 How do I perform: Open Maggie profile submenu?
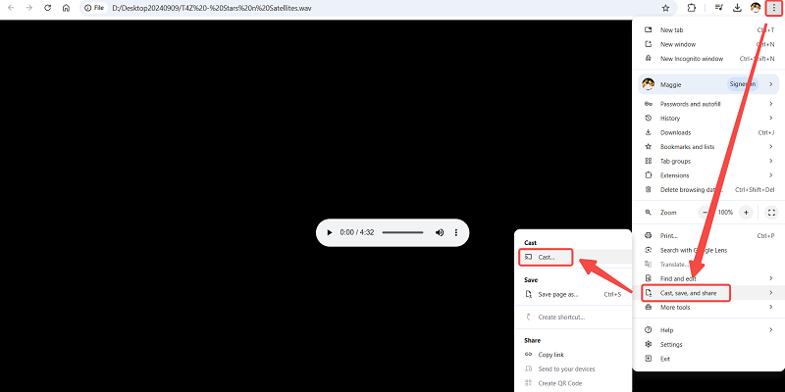[708, 84]
